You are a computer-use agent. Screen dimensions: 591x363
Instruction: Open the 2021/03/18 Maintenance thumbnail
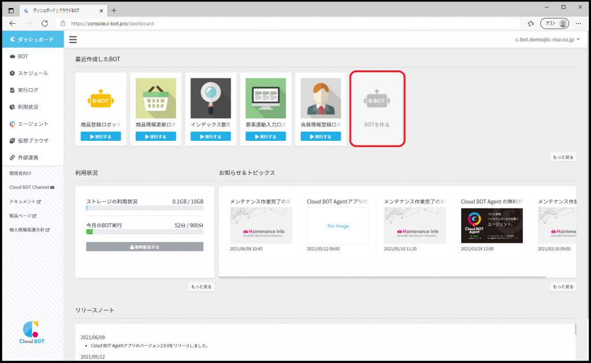557,226
